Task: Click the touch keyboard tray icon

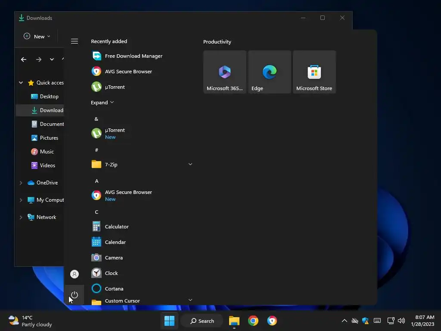Action: 377,321
